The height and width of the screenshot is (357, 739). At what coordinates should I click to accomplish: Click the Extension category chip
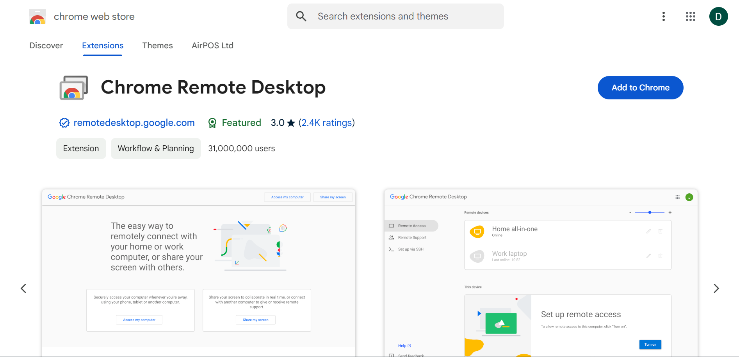(81, 148)
